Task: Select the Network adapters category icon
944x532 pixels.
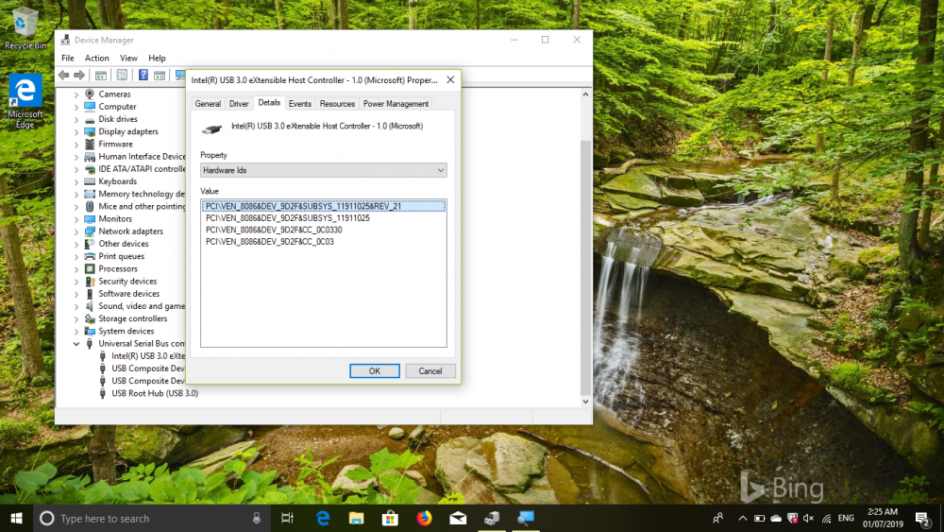Action: pyautogui.click(x=90, y=232)
